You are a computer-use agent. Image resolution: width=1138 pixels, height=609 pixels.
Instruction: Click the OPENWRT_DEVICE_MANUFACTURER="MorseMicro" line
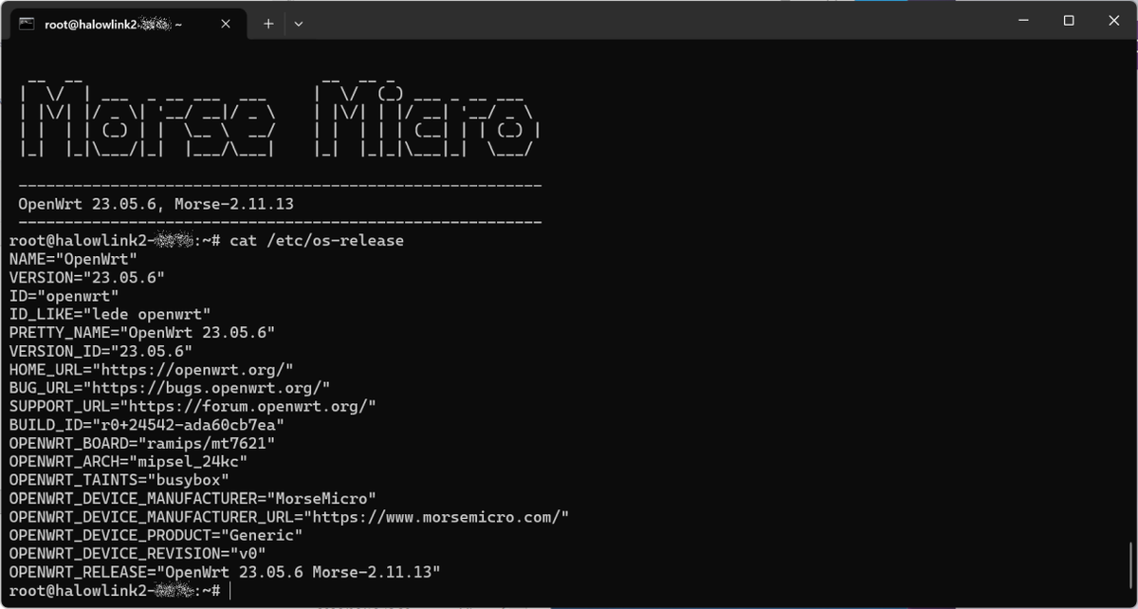tap(193, 498)
